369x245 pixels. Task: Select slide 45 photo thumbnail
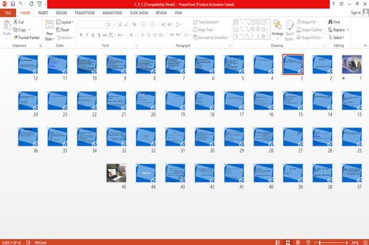click(116, 173)
